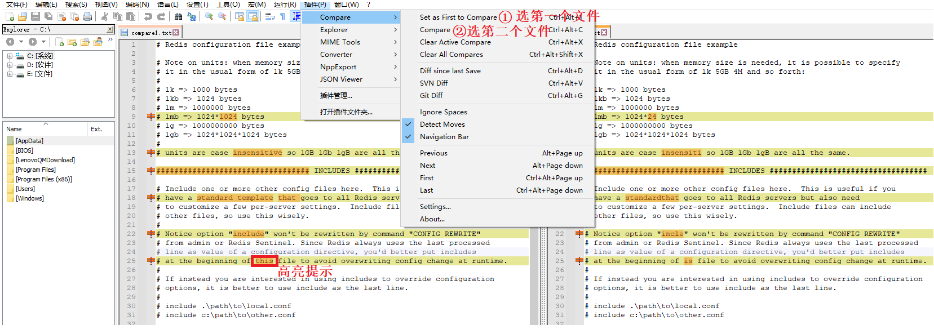Copy selection toolbar icon
Viewport: 934px width, 329px height.
pyautogui.click(x=118, y=16)
